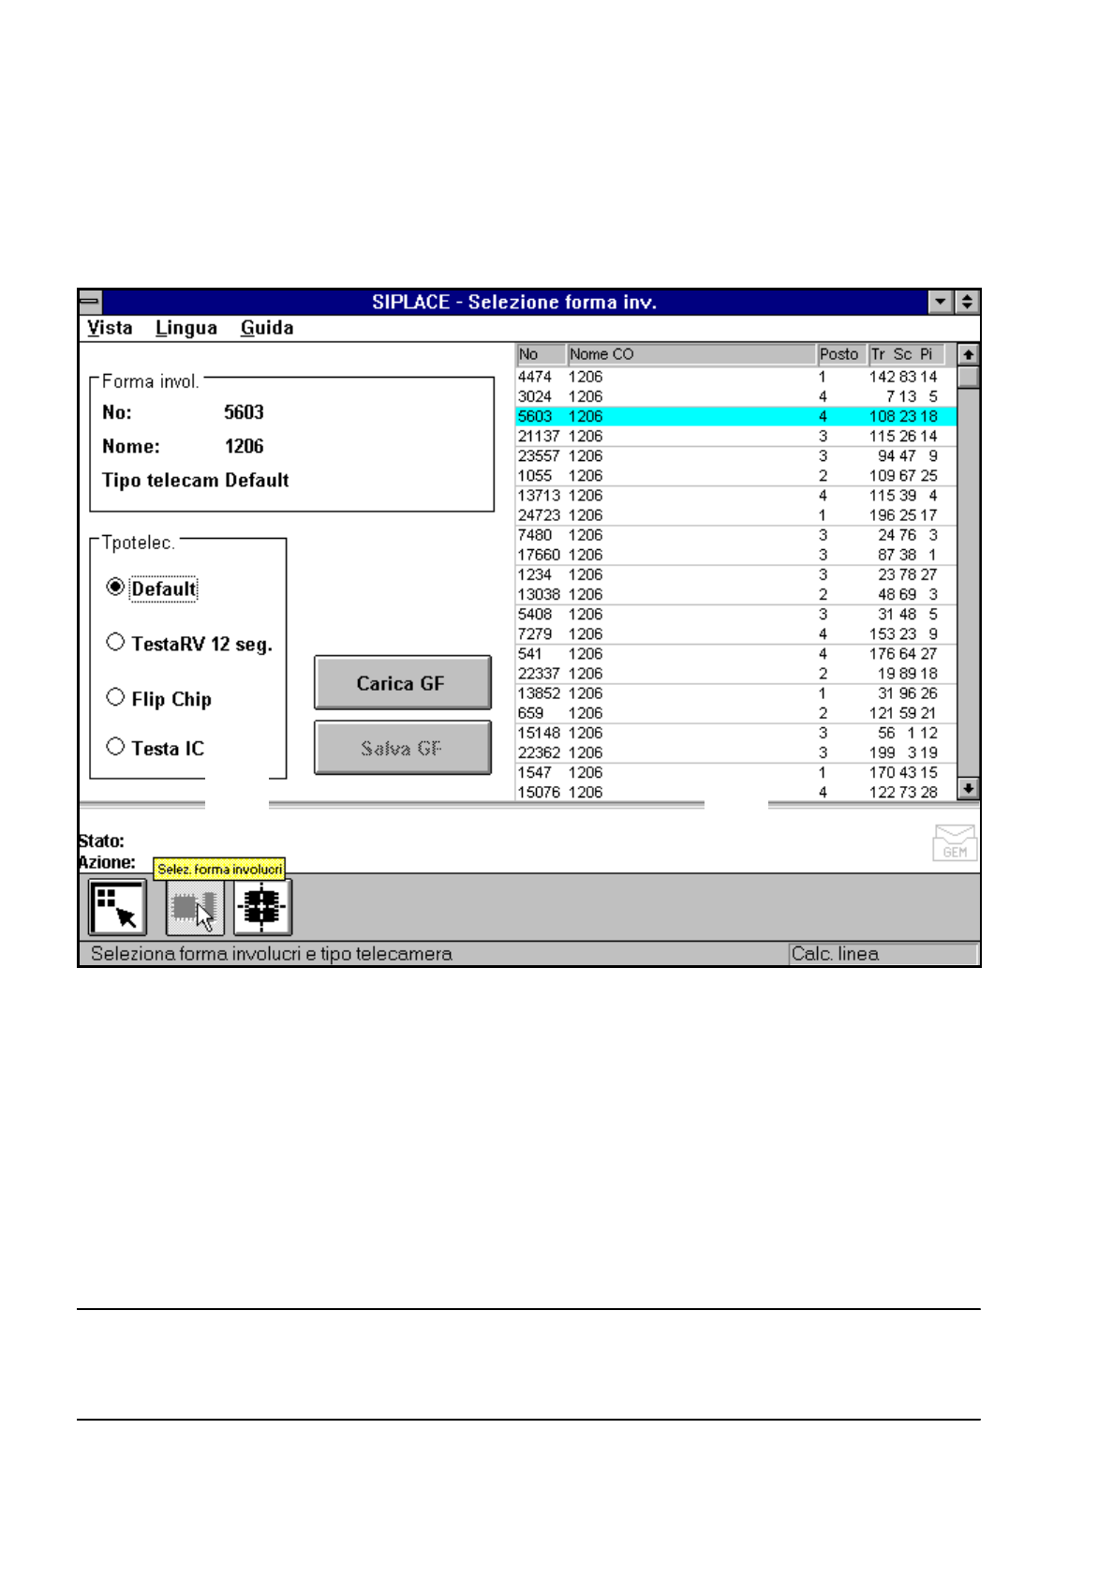
Task: Click the maximize/restore double-arrow button
Action: click(967, 302)
